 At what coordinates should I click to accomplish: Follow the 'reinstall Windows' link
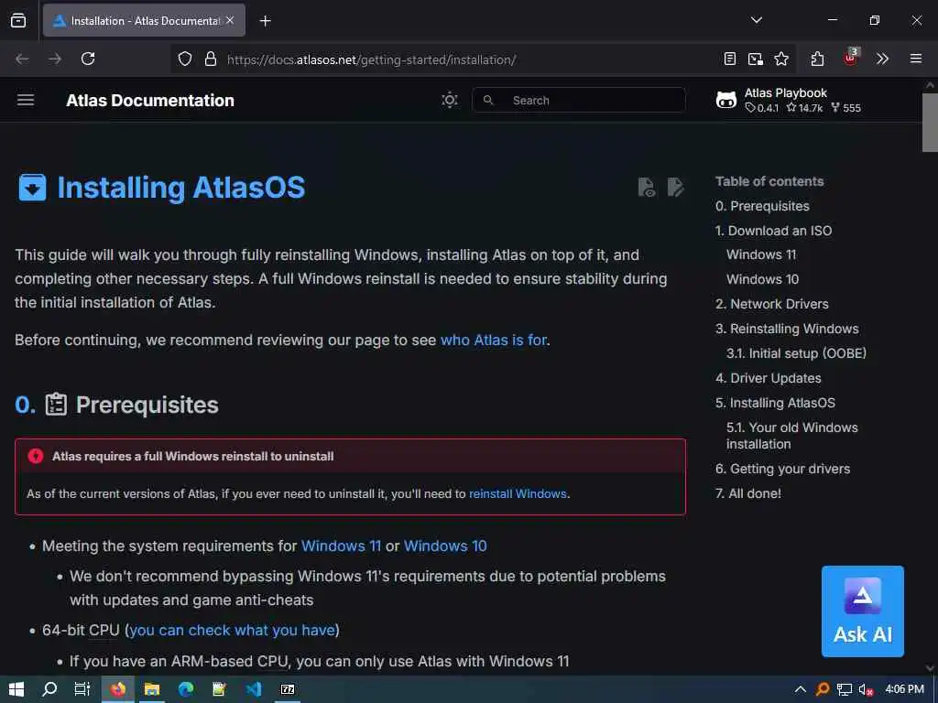tap(518, 493)
